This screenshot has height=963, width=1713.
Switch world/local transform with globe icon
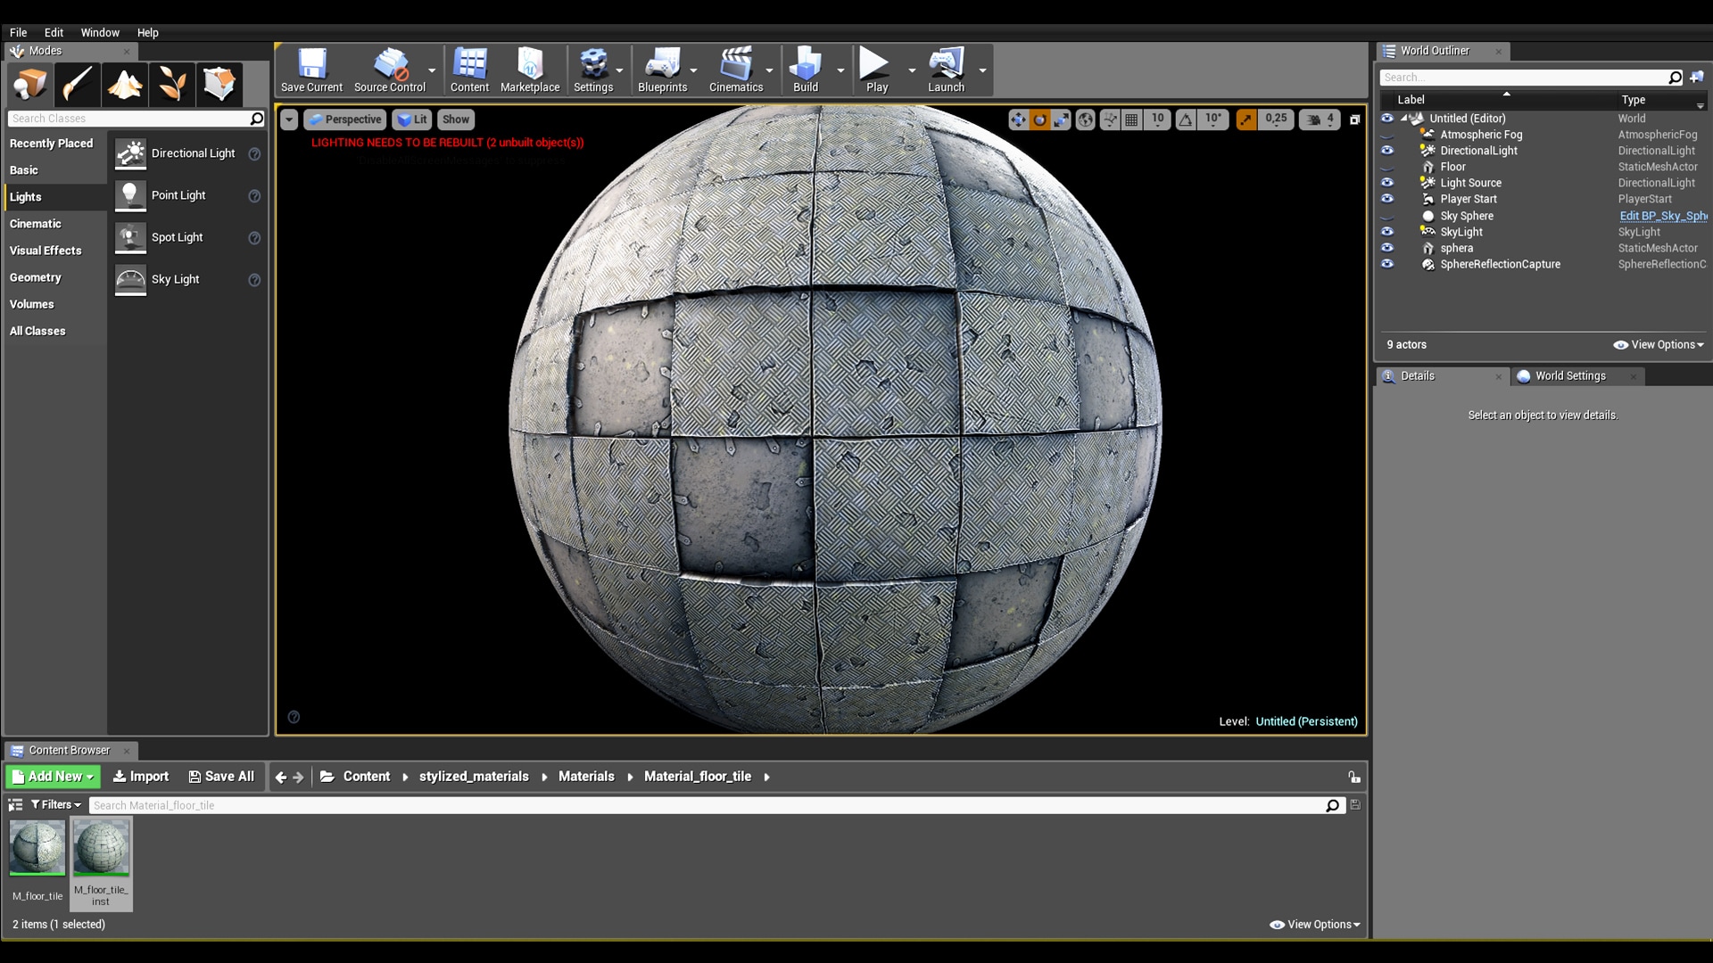click(1086, 119)
